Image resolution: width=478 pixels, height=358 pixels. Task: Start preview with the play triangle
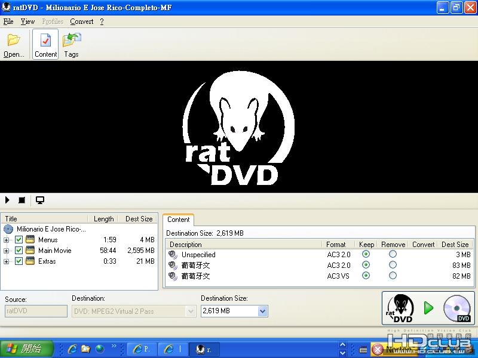[7, 200]
